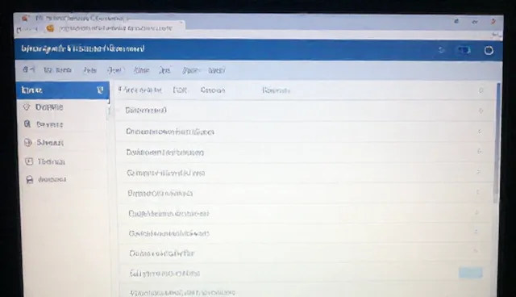This screenshot has width=516, height=297.
Task: Click the small icon left of the header rectangle icon
Action: click(441, 50)
